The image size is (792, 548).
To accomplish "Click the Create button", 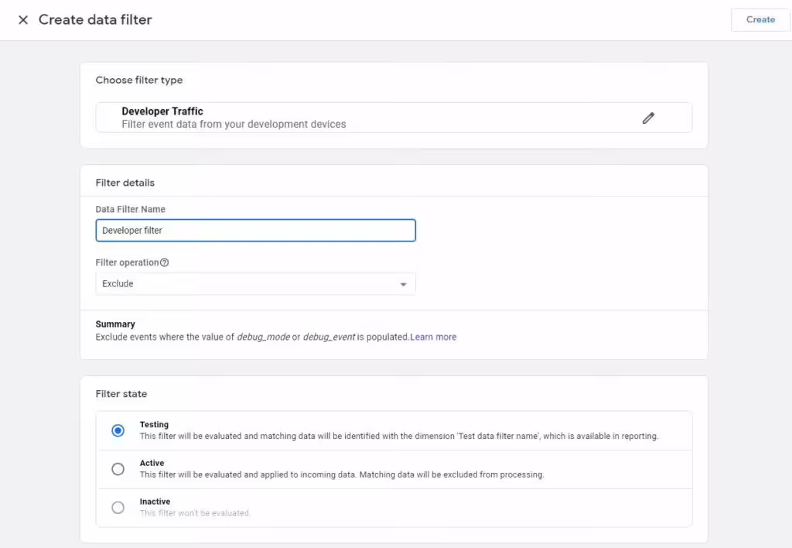I will [760, 19].
